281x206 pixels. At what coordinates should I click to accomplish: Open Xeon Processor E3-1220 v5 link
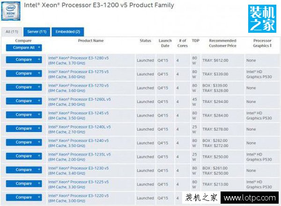coord(79,199)
